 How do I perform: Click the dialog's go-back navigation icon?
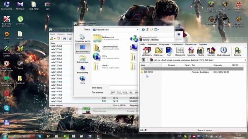point(143,30)
